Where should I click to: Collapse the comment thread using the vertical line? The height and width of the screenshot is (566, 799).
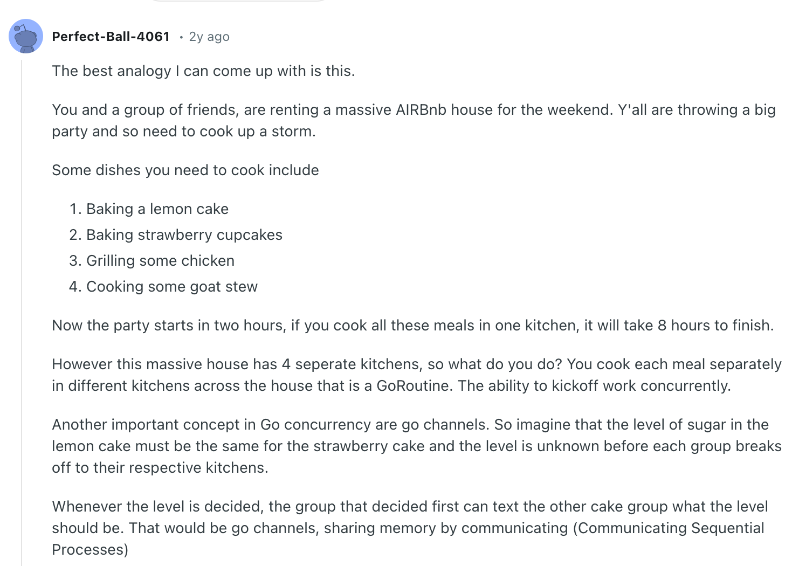click(x=22, y=313)
